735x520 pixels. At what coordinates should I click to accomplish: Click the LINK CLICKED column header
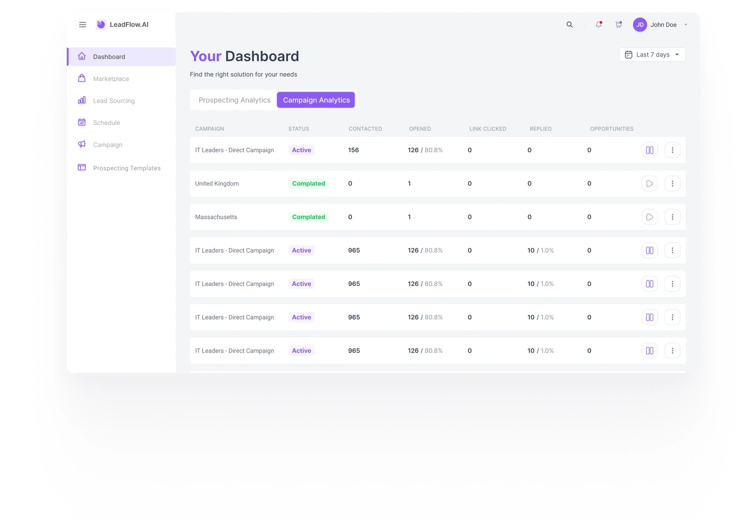pyautogui.click(x=488, y=129)
